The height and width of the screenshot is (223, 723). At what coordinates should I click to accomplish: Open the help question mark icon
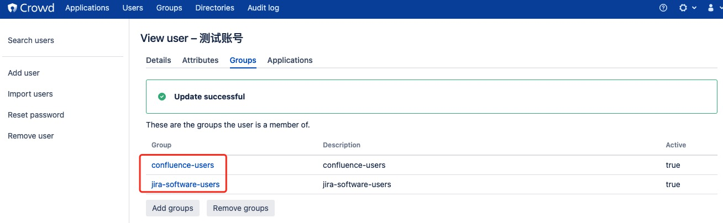pos(664,8)
